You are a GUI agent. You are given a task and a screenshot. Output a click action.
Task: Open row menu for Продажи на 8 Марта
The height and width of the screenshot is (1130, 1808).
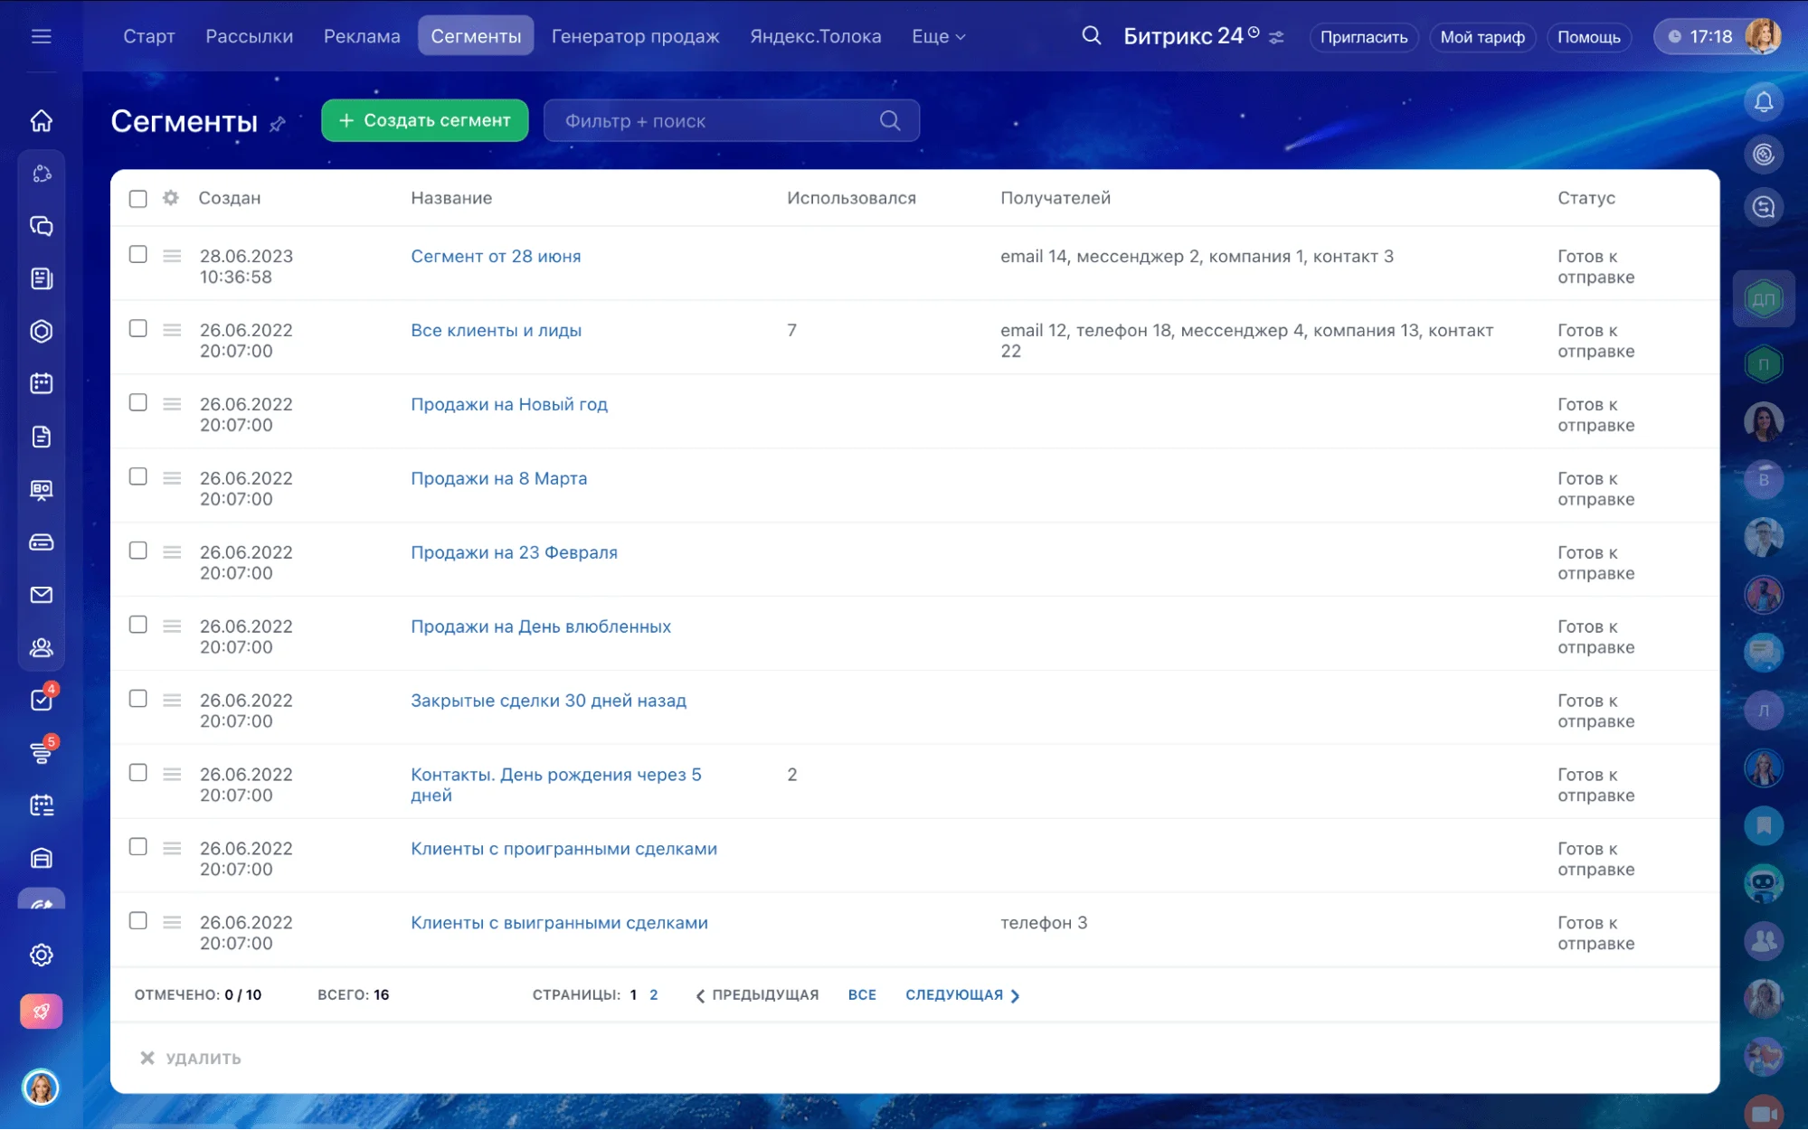click(x=172, y=478)
